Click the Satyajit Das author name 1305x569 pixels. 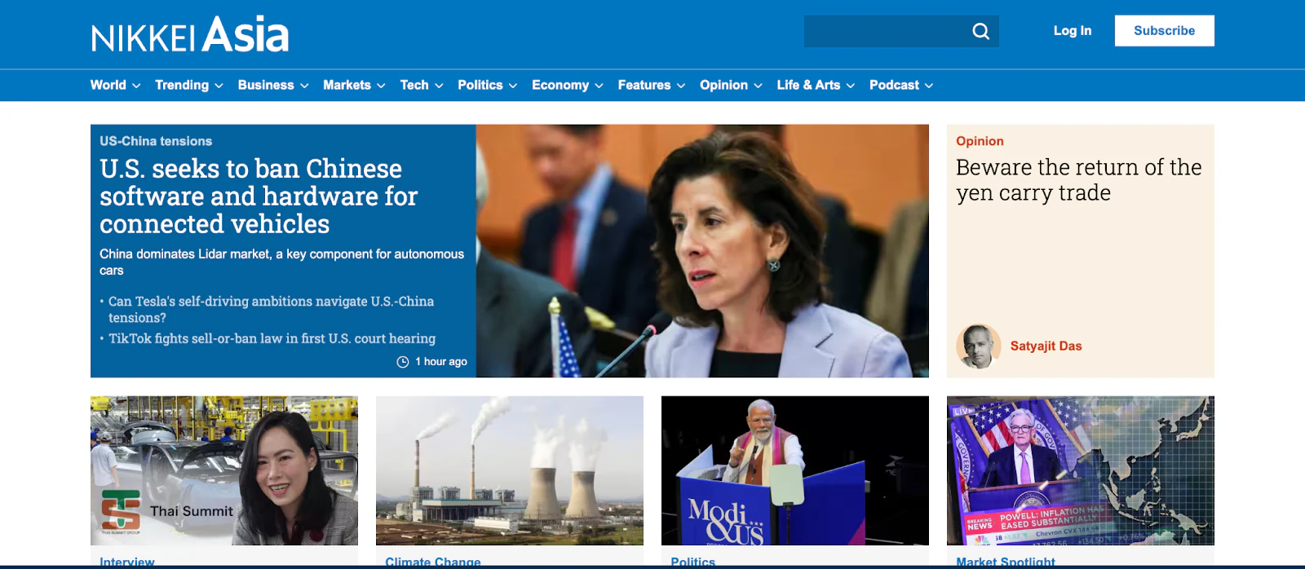1046,346
